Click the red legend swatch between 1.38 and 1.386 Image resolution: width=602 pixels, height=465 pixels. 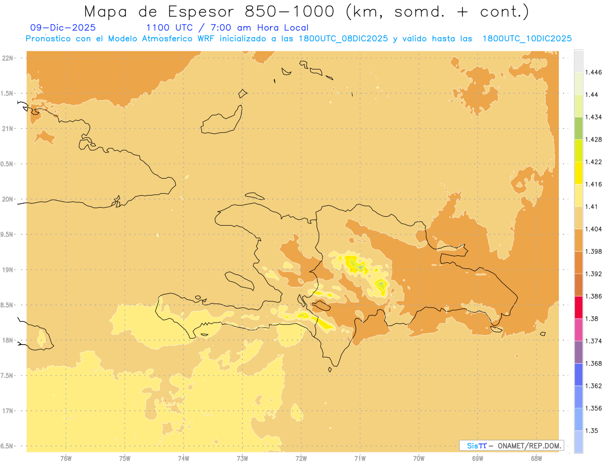click(x=578, y=307)
